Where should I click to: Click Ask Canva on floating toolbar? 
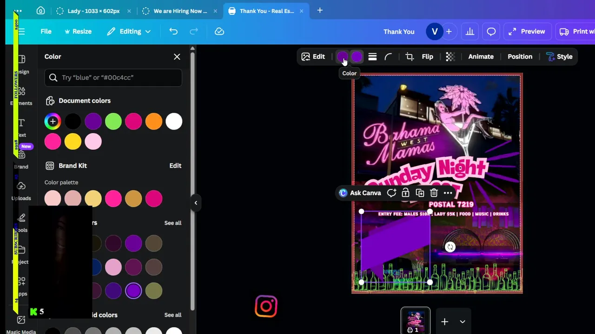tap(360, 193)
